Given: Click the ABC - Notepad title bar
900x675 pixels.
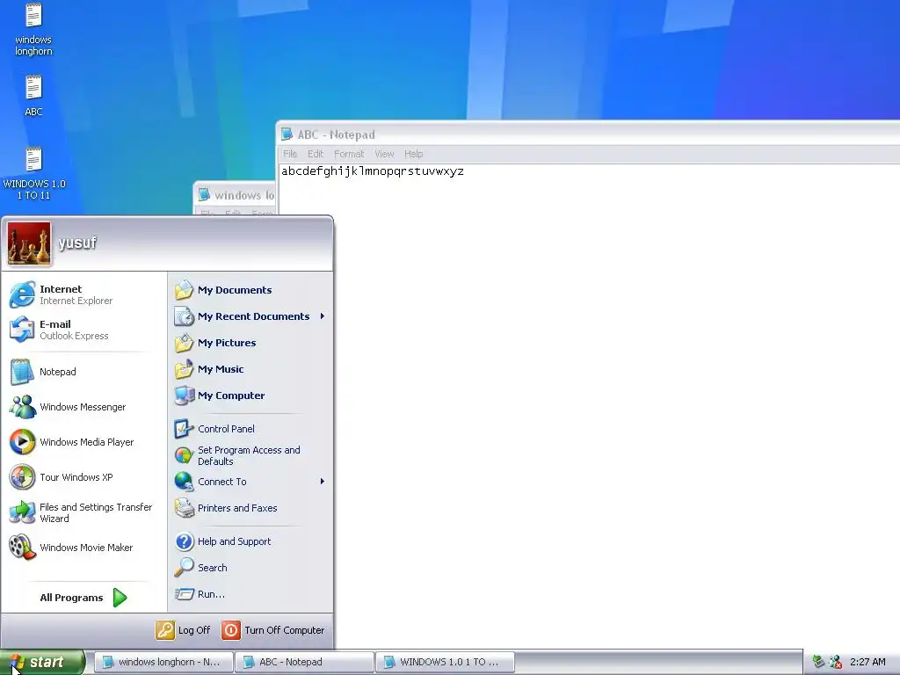Looking at the screenshot, I should (589, 134).
